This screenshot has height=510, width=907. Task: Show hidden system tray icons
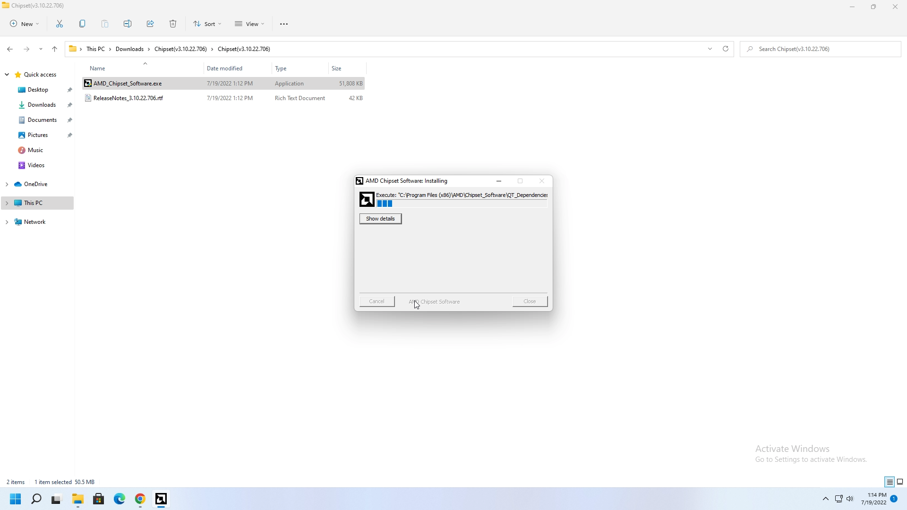coord(826,499)
